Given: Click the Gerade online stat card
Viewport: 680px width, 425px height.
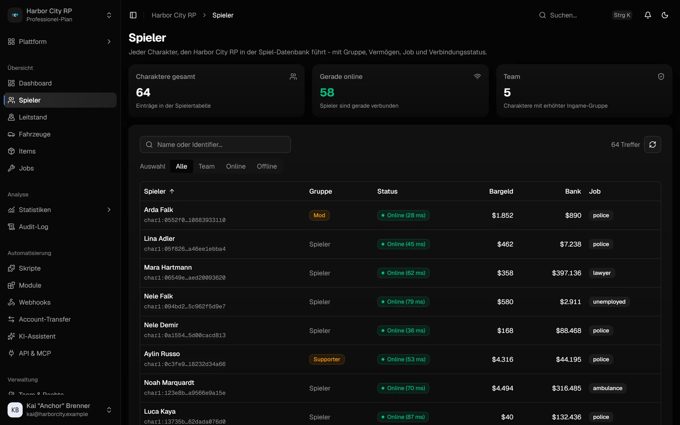Looking at the screenshot, I should pos(400,91).
